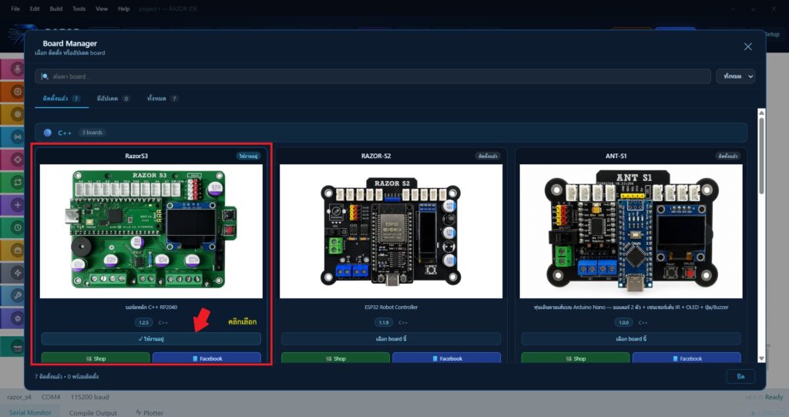789x417 pixels.
Task: Switch to the ทั้งหมด 7 (all) tab
Action: [x=162, y=98]
